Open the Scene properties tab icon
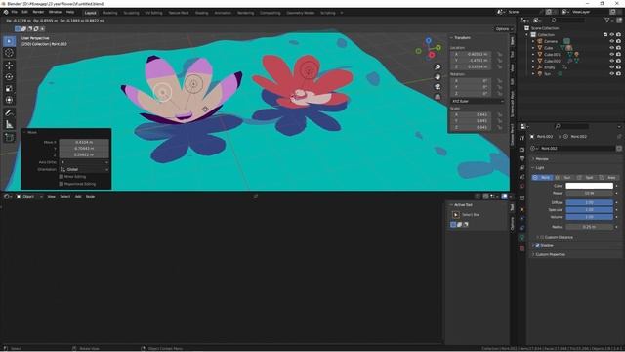Viewport: 625px width, 352px height. coord(521,177)
